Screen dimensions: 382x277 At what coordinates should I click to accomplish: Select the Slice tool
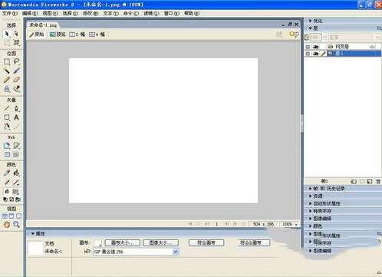(16, 146)
